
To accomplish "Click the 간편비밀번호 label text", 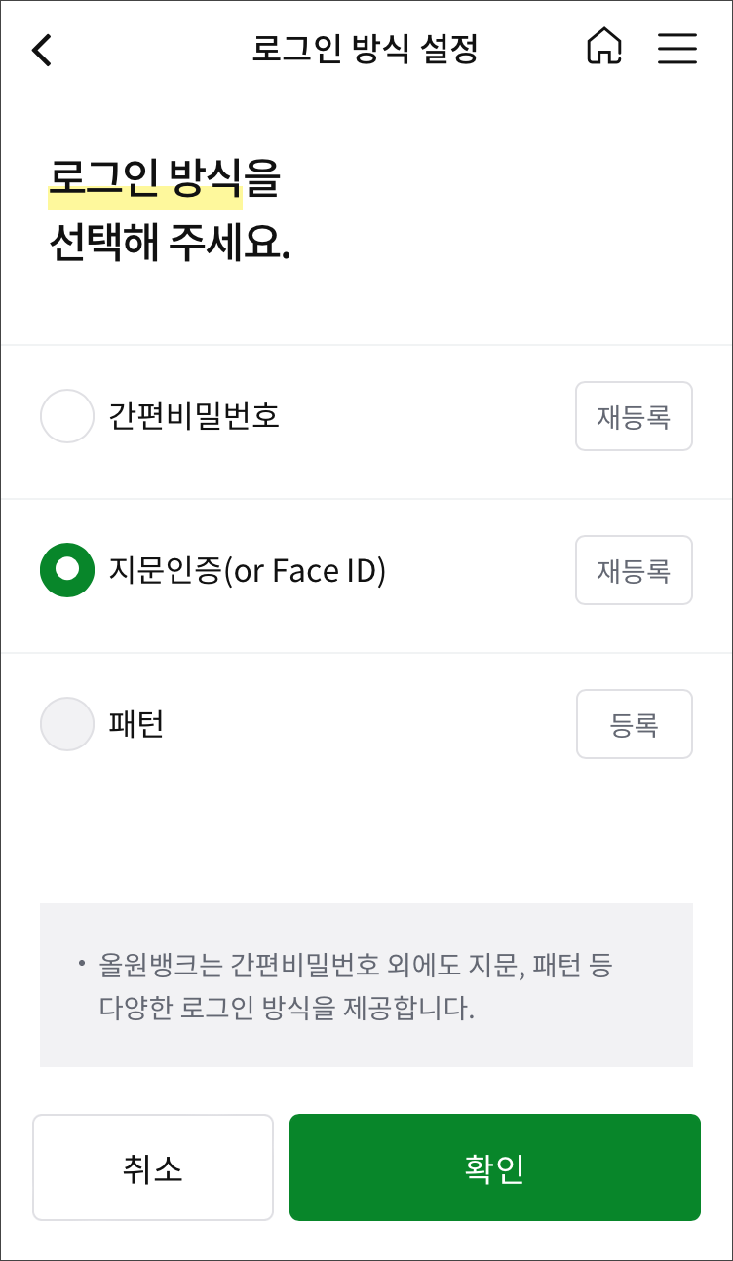I will point(194,416).
